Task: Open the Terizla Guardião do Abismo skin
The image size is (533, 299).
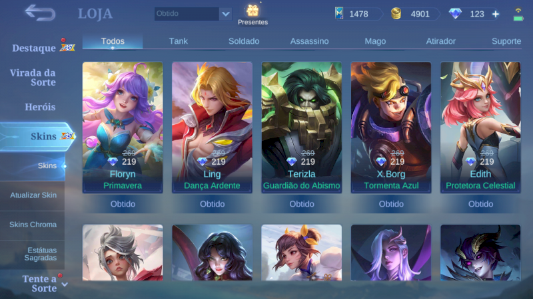Action: [302, 128]
